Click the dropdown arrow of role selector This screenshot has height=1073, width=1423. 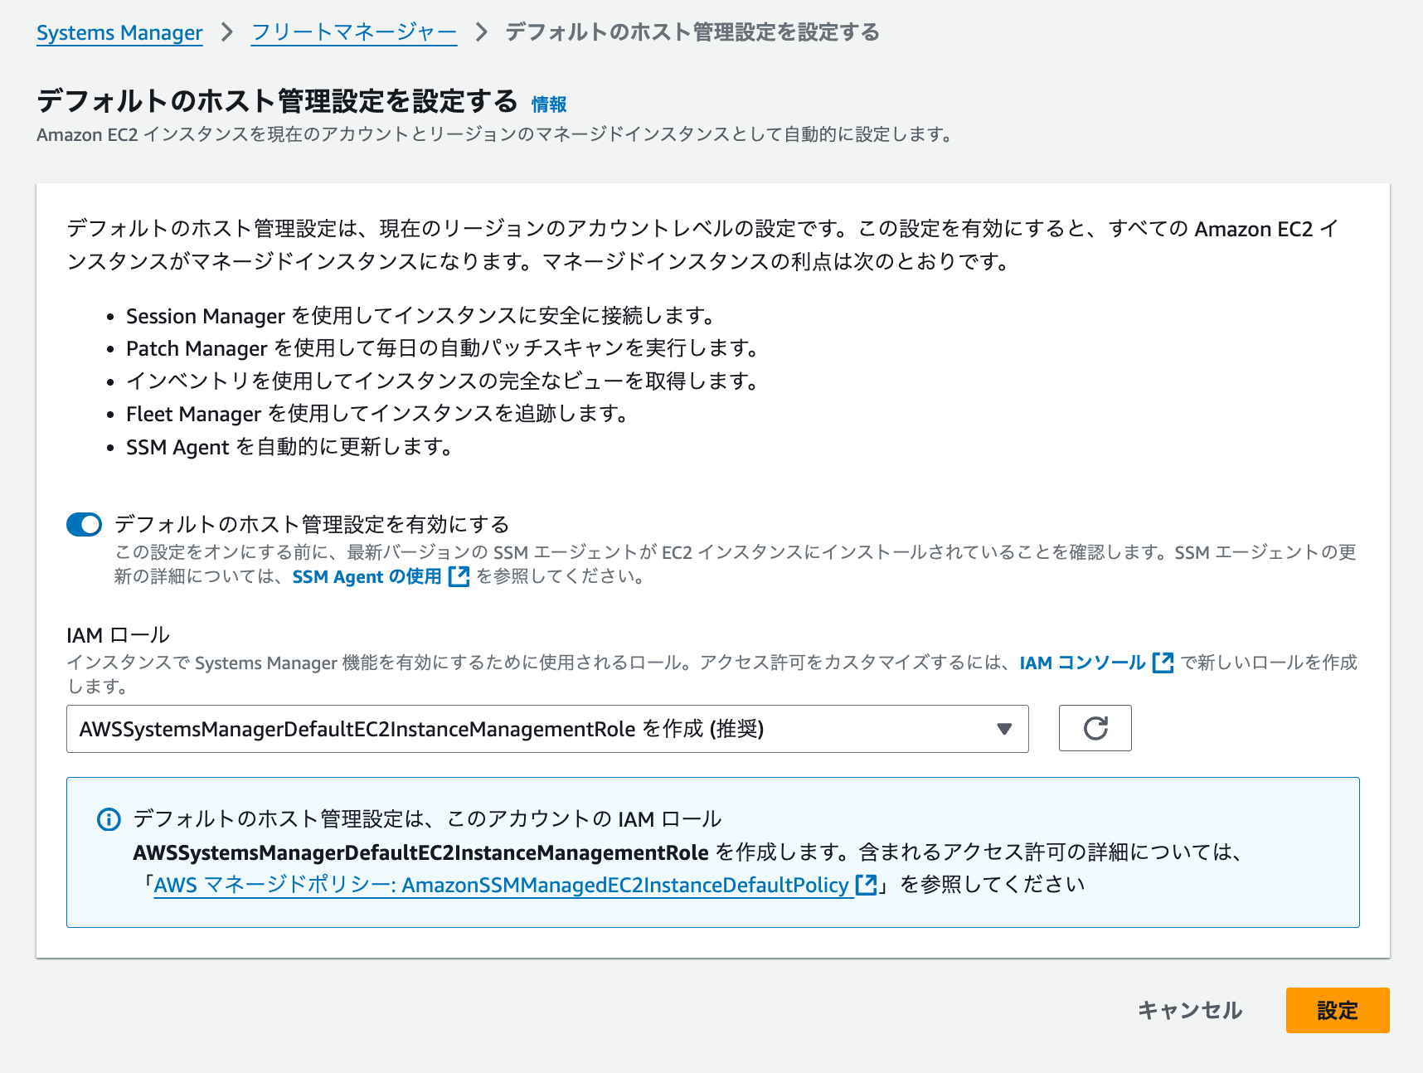[x=1004, y=729]
